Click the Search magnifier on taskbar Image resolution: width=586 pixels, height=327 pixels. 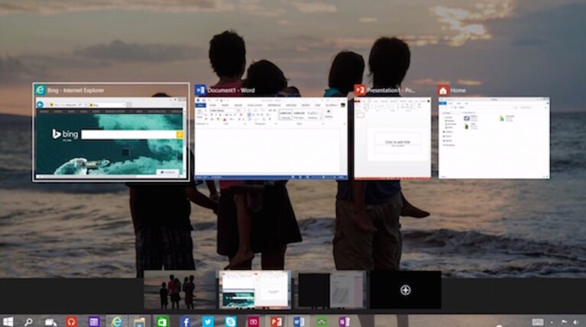coord(28,322)
